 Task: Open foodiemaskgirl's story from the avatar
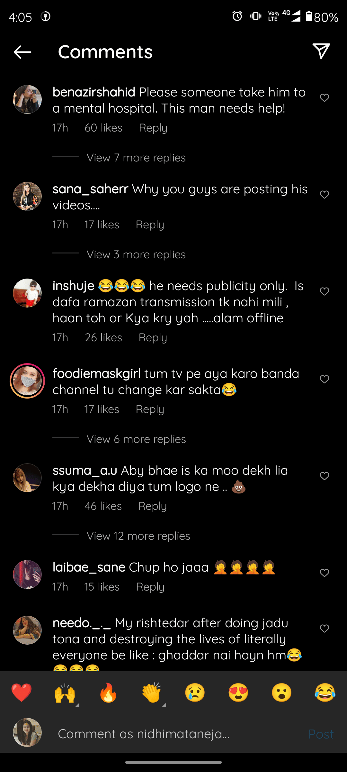tap(27, 381)
